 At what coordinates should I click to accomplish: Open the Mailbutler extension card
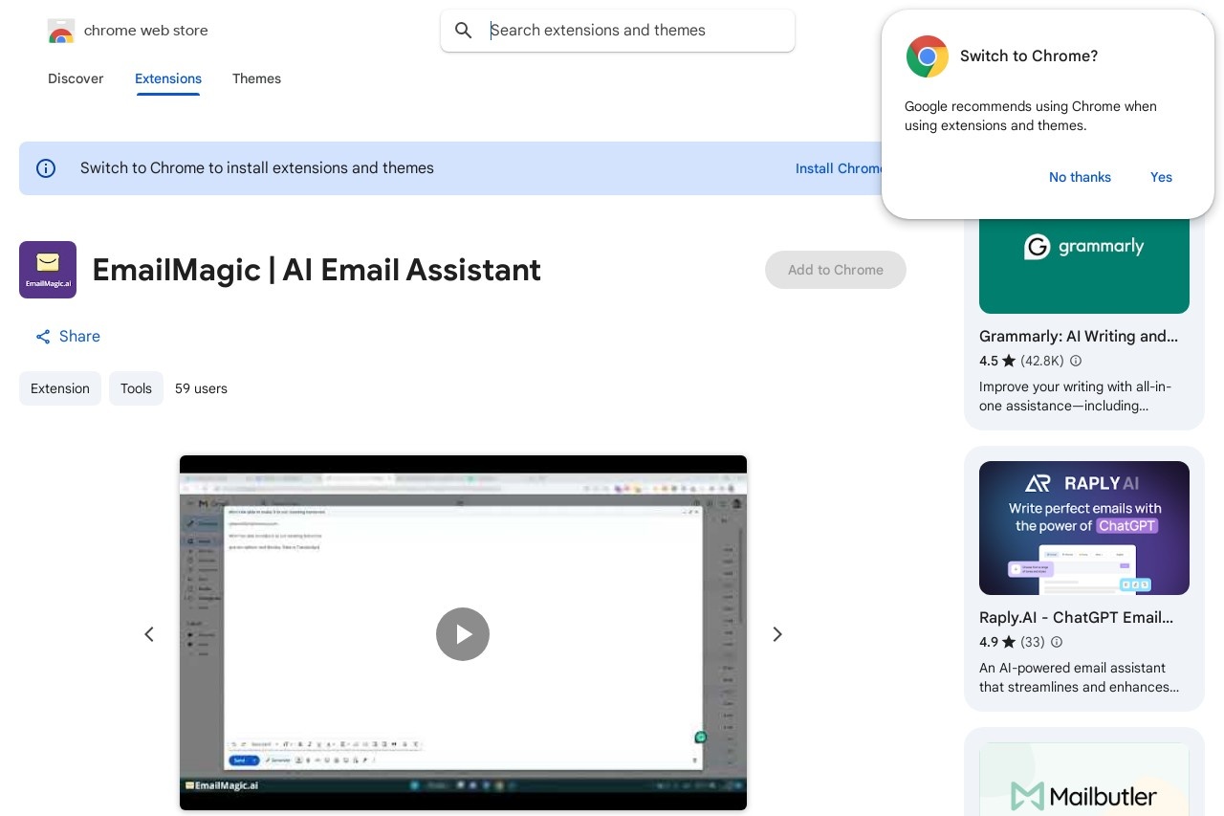(1084, 772)
